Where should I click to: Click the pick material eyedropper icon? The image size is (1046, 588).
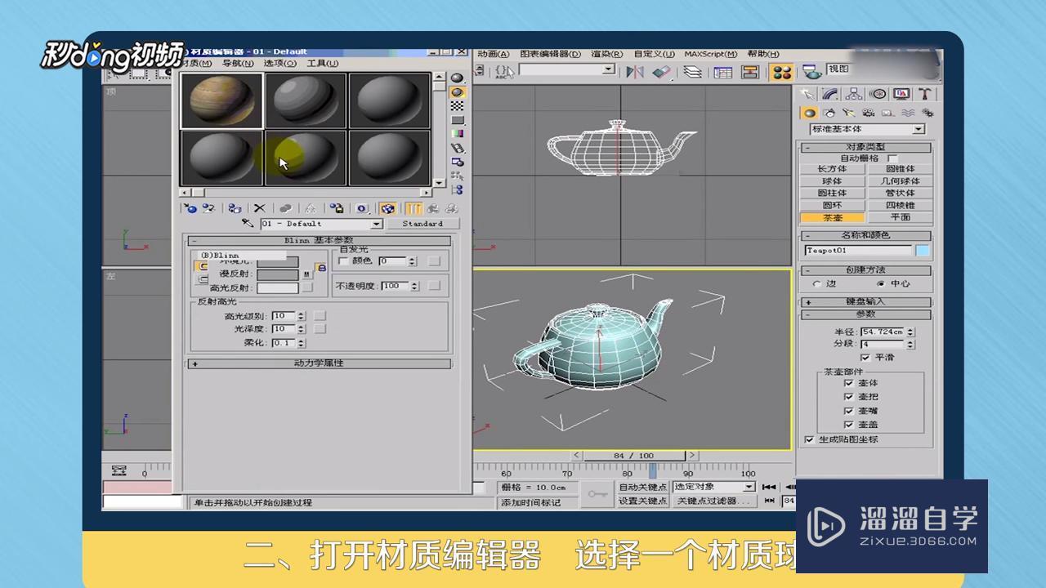248,223
